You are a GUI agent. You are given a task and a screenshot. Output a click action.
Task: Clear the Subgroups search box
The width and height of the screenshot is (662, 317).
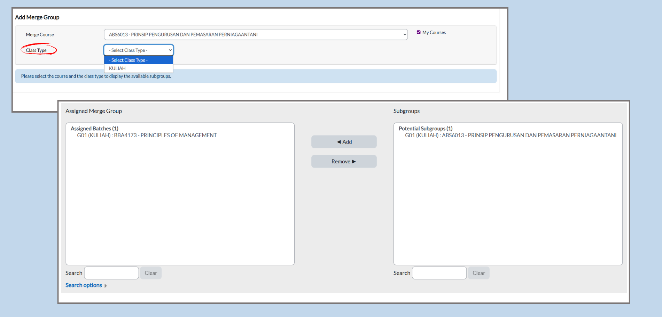(x=478, y=273)
